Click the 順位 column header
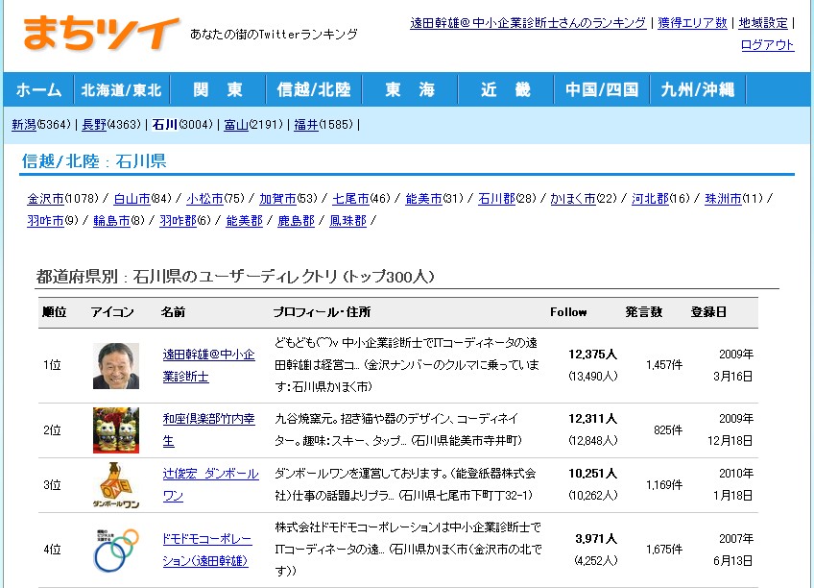Viewport: 814px width, 588px height. click(x=54, y=312)
